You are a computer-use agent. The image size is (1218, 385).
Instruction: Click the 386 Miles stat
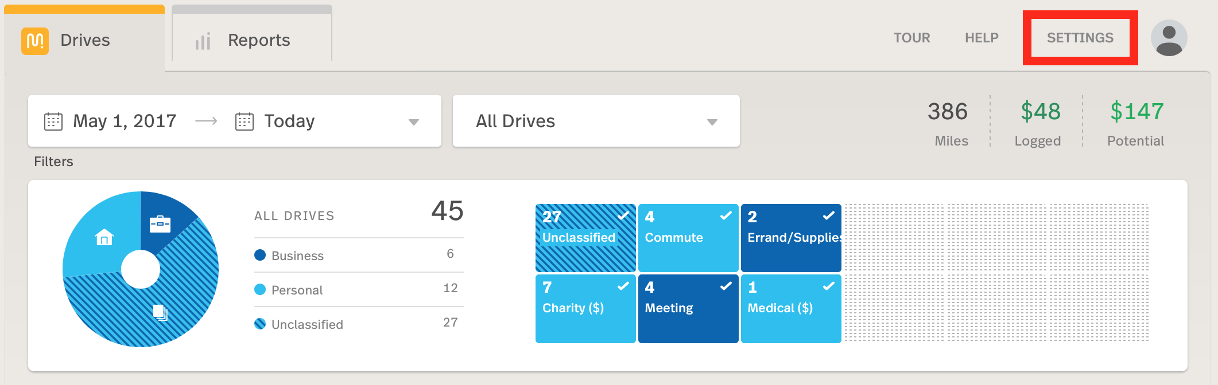pyautogui.click(x=948, y=124)
